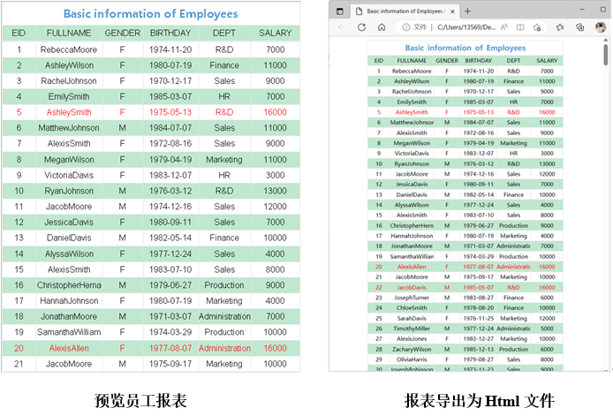Click the scrollbar up arrow in browser
This screenshot has height=416, width=613.
pyautogui.click(x=606, y=40)
